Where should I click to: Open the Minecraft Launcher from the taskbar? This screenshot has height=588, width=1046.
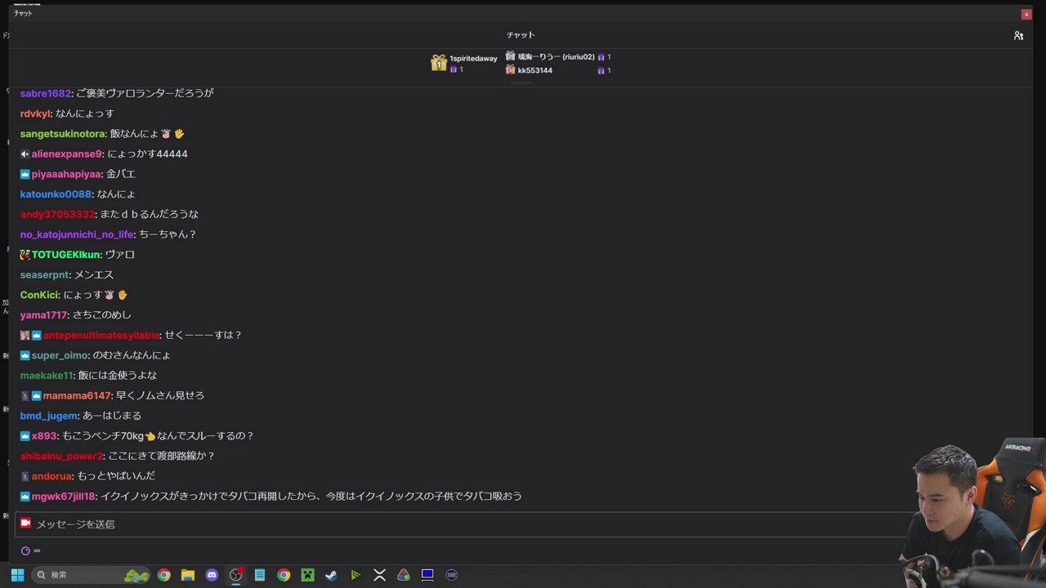click(x=307, y=575)
